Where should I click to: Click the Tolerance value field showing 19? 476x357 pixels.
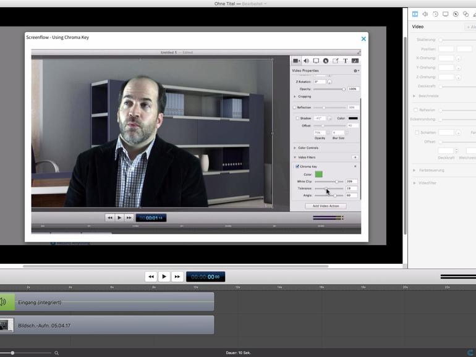[352, 188]
